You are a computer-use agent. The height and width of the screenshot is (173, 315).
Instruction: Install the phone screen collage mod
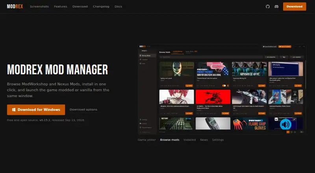298,113
